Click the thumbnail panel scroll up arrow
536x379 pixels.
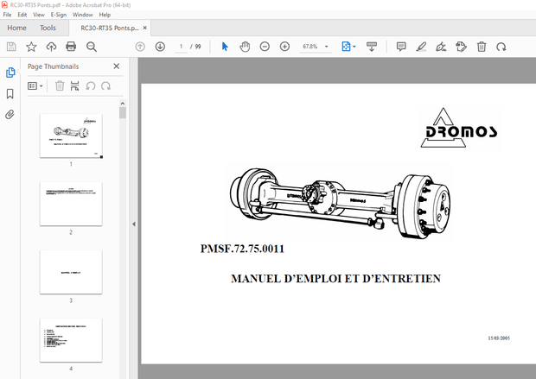[123, 103]
